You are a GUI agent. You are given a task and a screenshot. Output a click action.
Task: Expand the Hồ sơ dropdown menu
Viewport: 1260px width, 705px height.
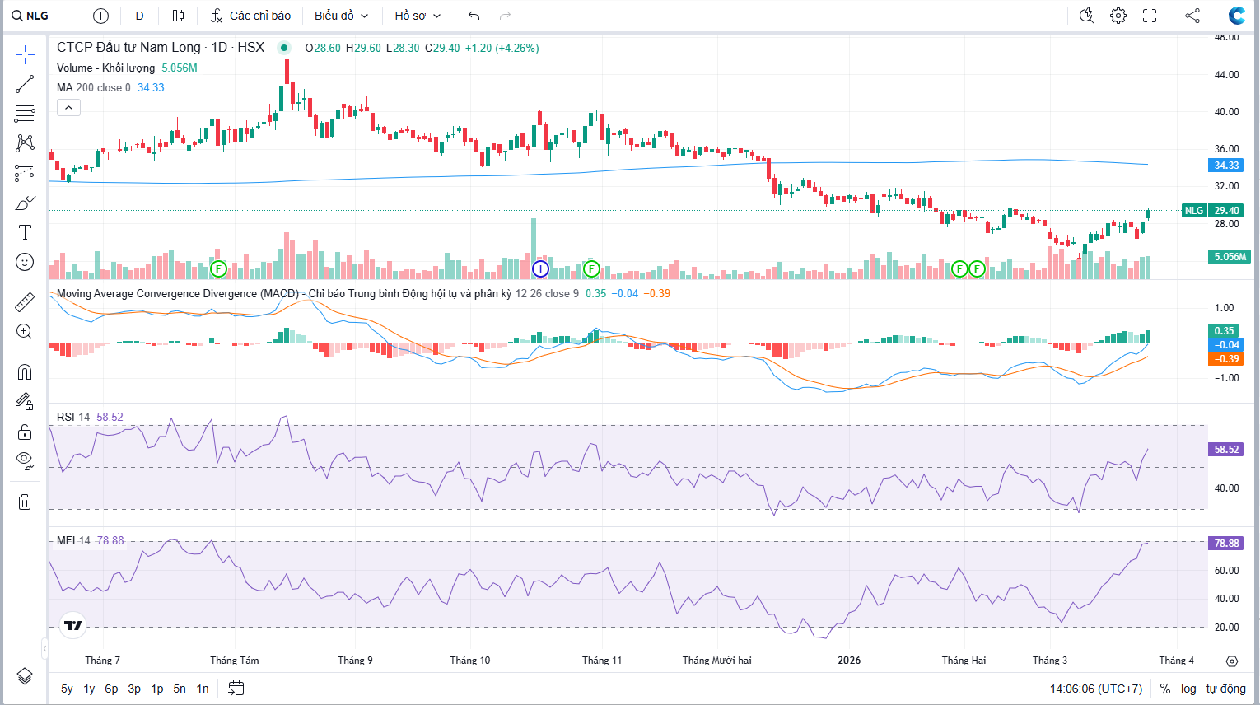(418, 16)
